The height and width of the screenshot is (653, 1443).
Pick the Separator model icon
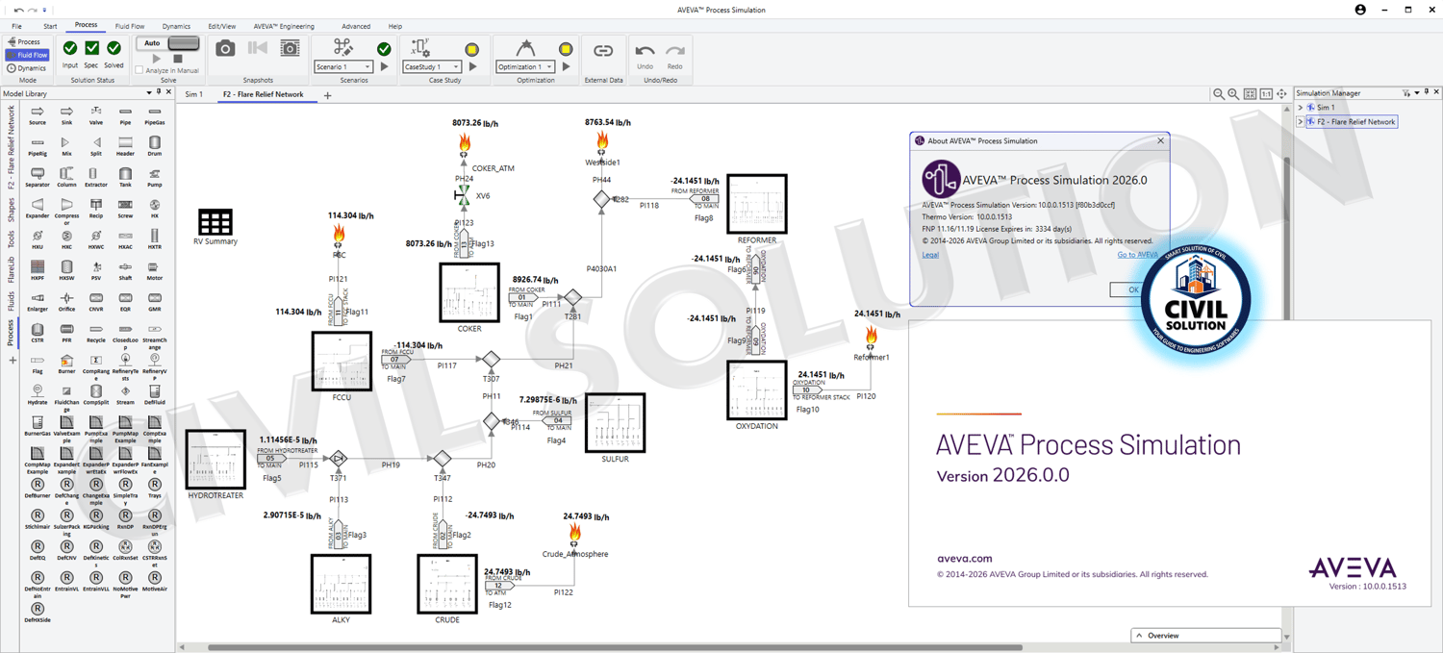point(38,174)
